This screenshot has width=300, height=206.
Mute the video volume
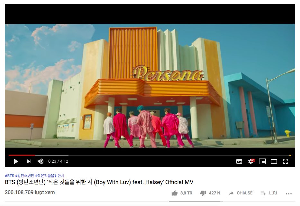[x=41, y=161]
